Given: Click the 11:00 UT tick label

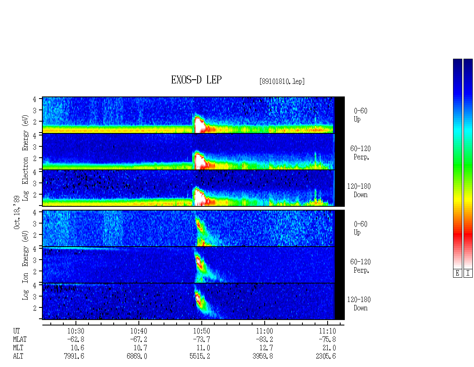Looking at the screenshot, I should click(265, 331).
